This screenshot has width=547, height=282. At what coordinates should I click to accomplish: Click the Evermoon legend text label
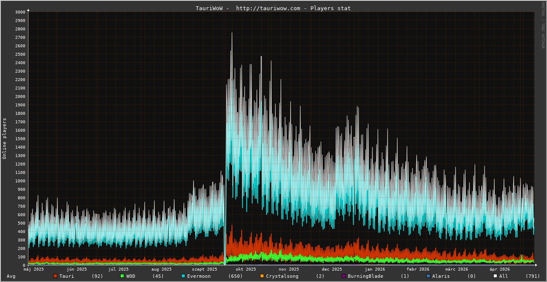199,276
